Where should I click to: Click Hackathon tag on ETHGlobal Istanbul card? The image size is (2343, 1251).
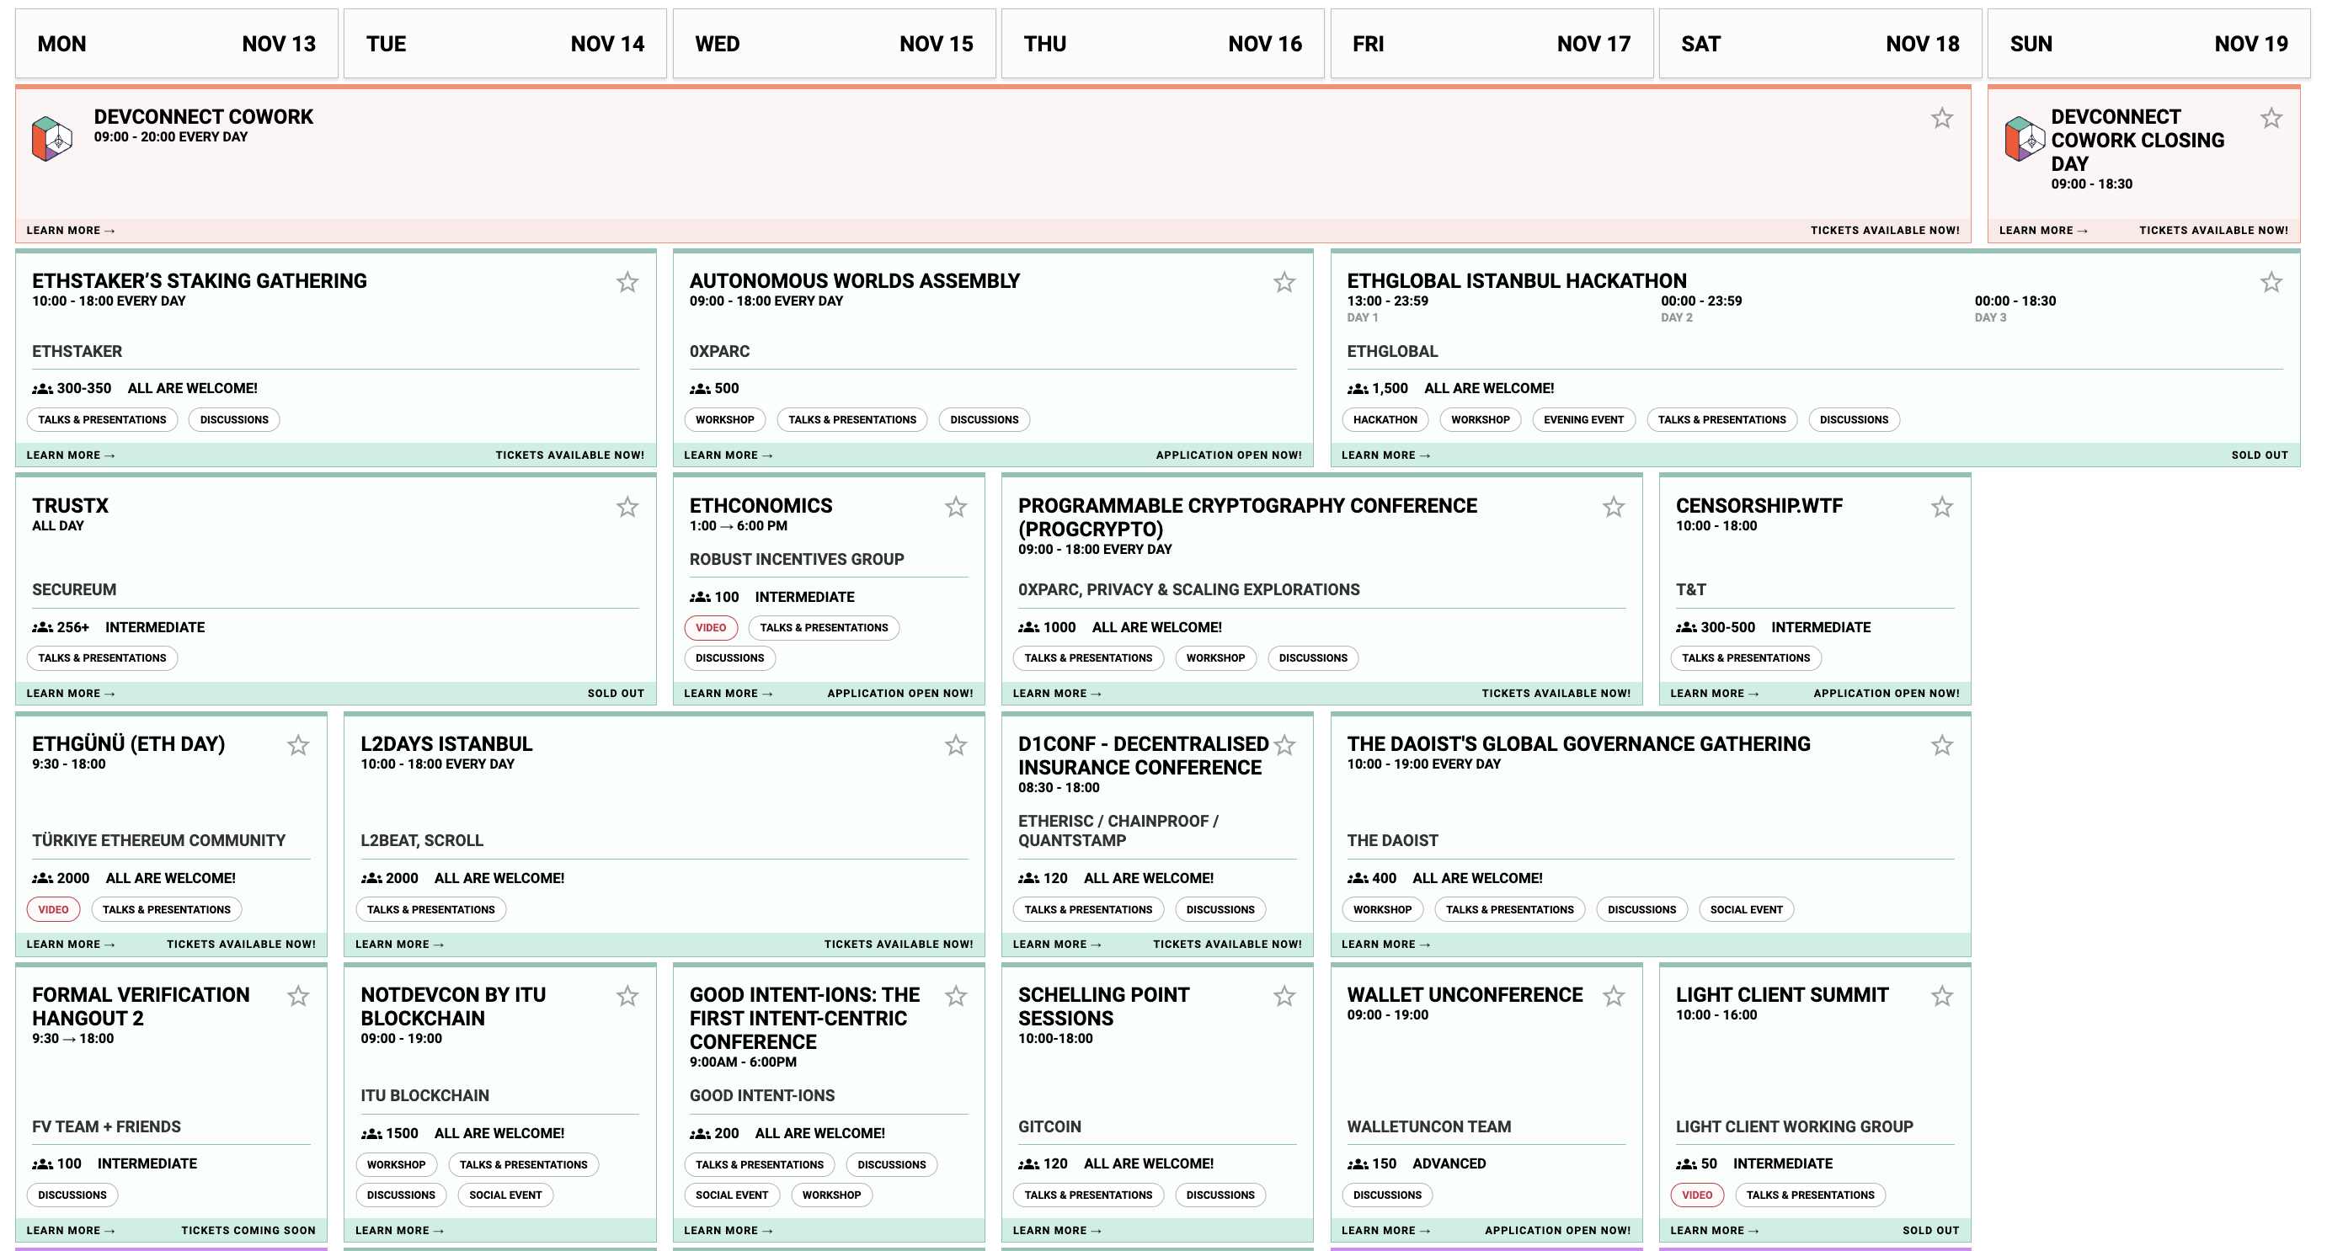(x=1385, y=420)
